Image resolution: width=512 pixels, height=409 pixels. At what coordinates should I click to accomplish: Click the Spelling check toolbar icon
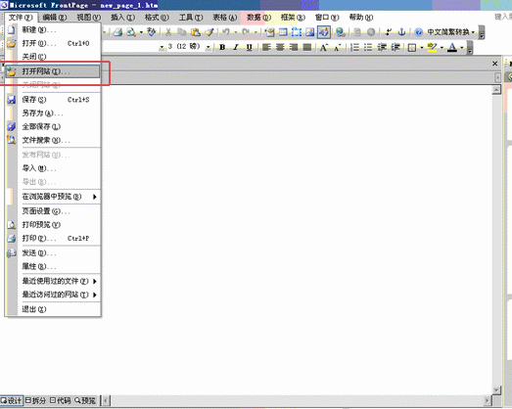[151, 32]
